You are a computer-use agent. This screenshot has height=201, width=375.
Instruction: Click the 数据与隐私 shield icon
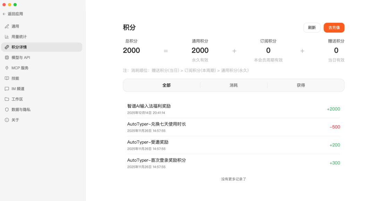8,109
